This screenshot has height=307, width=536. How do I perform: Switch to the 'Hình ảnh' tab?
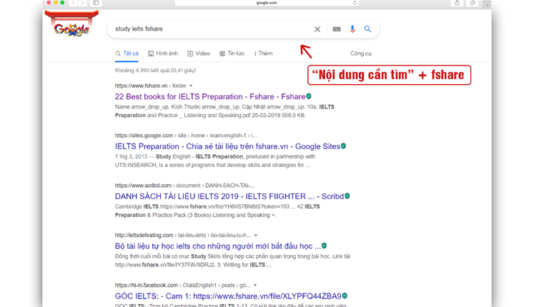tap(163, 54)
